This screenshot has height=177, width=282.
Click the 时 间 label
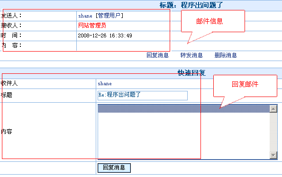(x=11, y=35)
